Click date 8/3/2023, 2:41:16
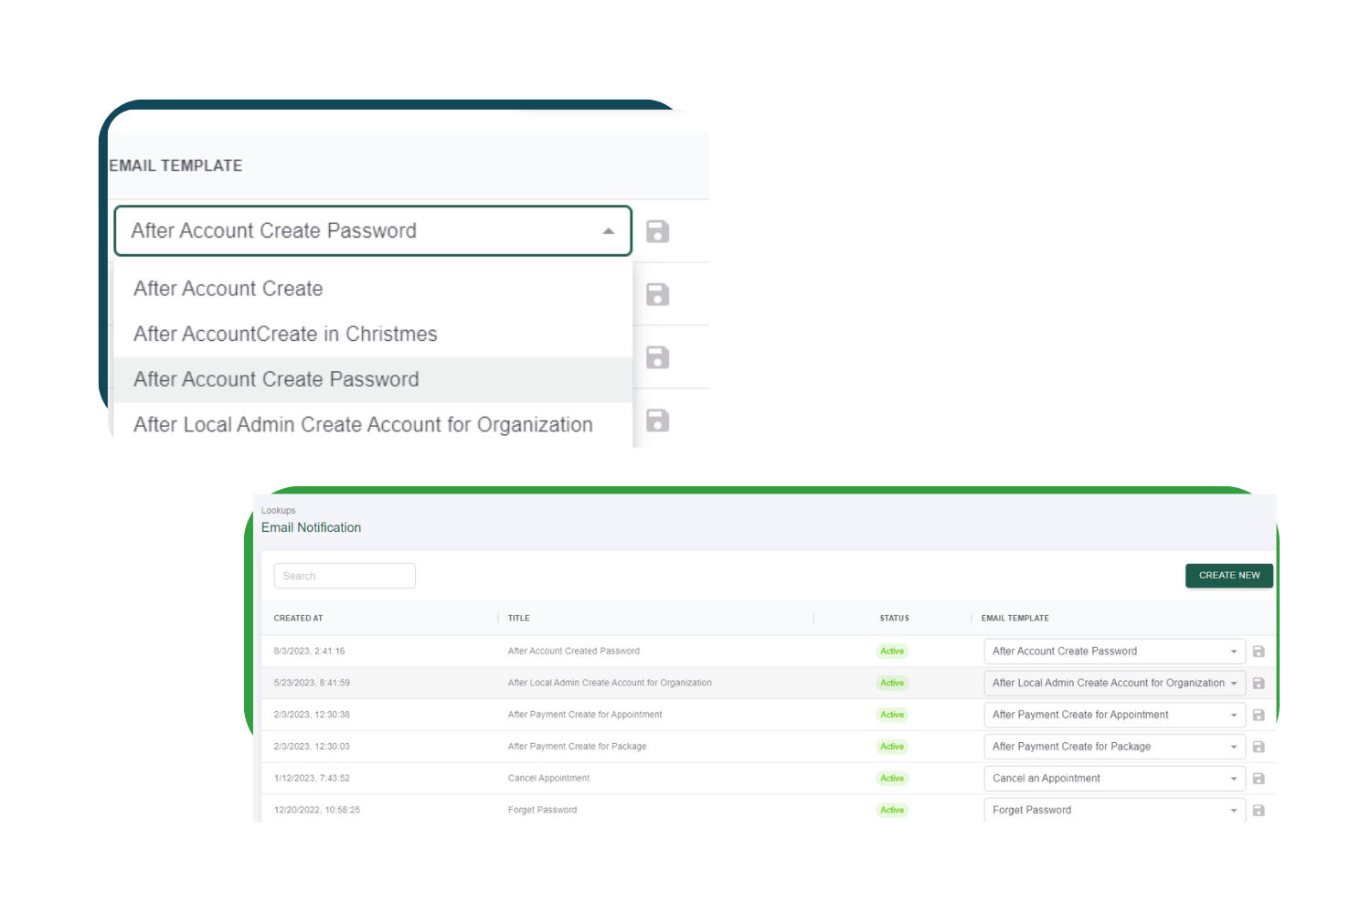Screen dimensions: 1371x914 pos(310,652)
